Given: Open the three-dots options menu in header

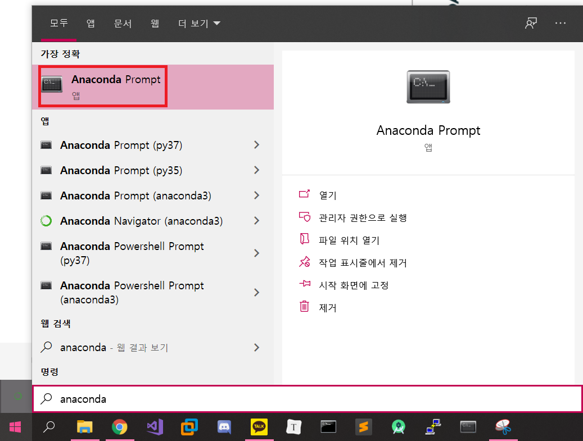Looking at the screenshot, I should 561,23.
